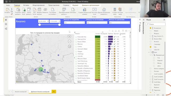
Task: Expand the Фильтры pane chevron
Action: (140, 19)
